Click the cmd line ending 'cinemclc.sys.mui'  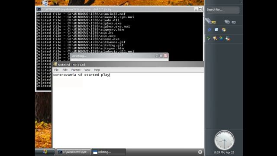pyautogui.click(x=85, y=17)
